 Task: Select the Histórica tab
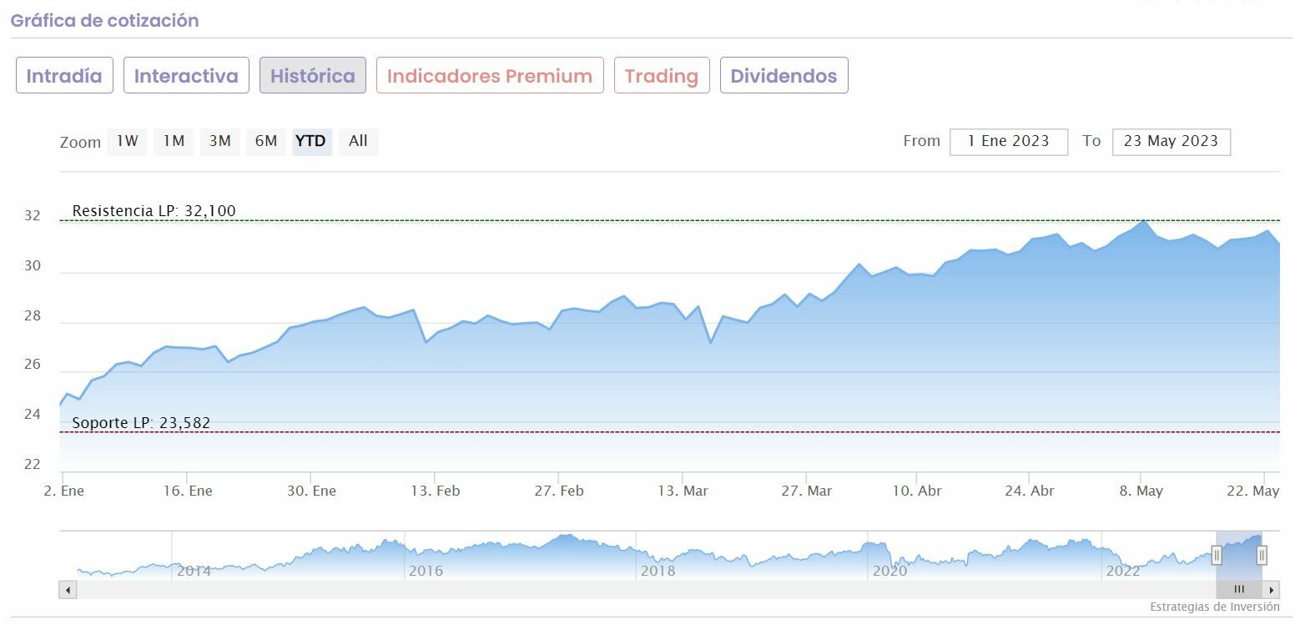[x=313, y=76]
